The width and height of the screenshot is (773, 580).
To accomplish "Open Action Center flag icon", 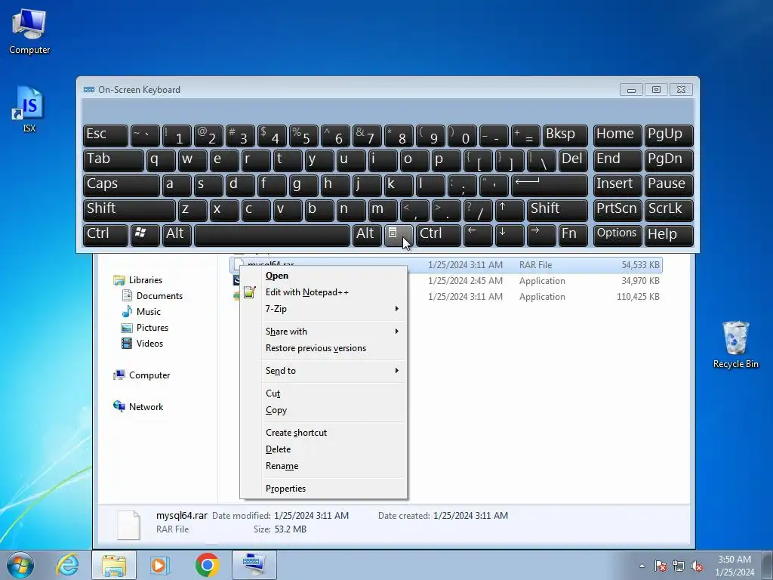I will click(x=661, y=566).
